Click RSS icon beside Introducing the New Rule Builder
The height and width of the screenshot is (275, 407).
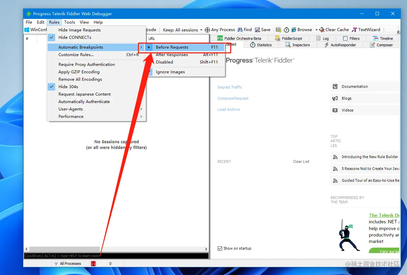pos(335,157)
